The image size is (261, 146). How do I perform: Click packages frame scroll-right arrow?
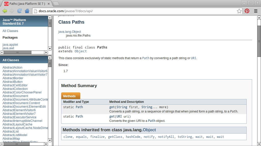46,52
